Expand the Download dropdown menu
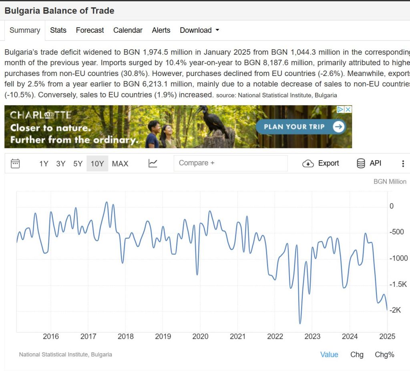This screenshot has width=410, height=380. pyautogui.click(x=199, y=30)
